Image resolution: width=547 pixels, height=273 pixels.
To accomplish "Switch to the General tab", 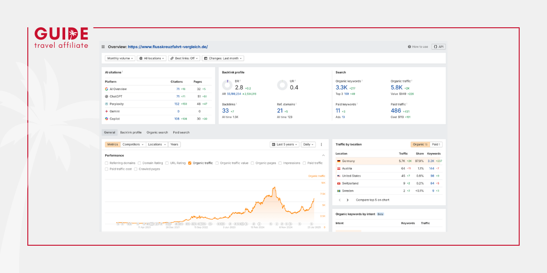I will point(109,132).
